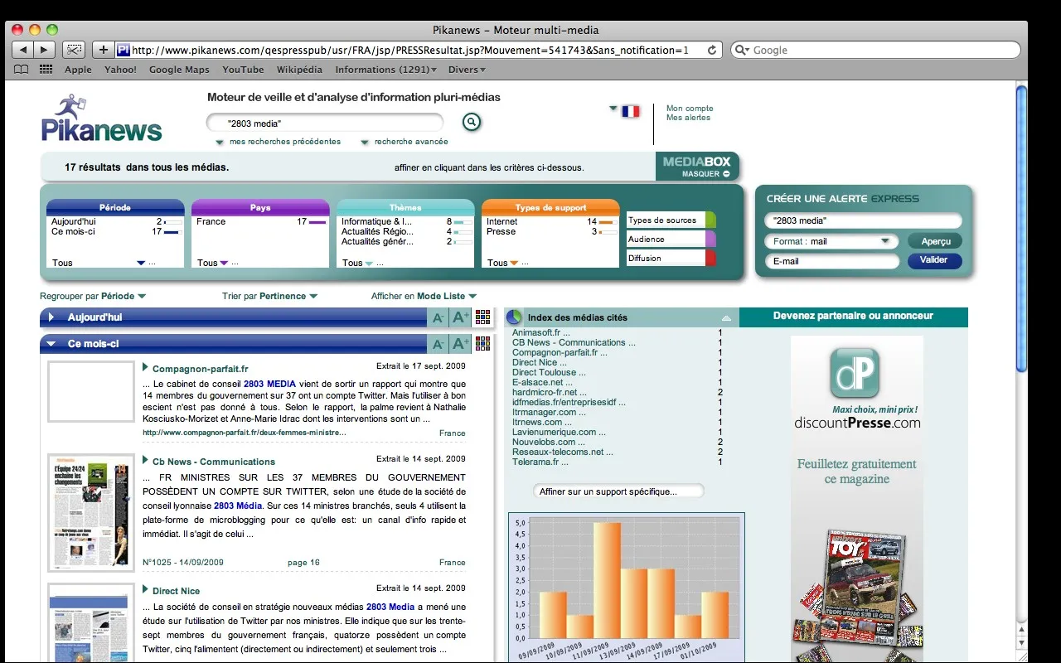
Task: Open Yahoo! bookmark
Action: 120,70
